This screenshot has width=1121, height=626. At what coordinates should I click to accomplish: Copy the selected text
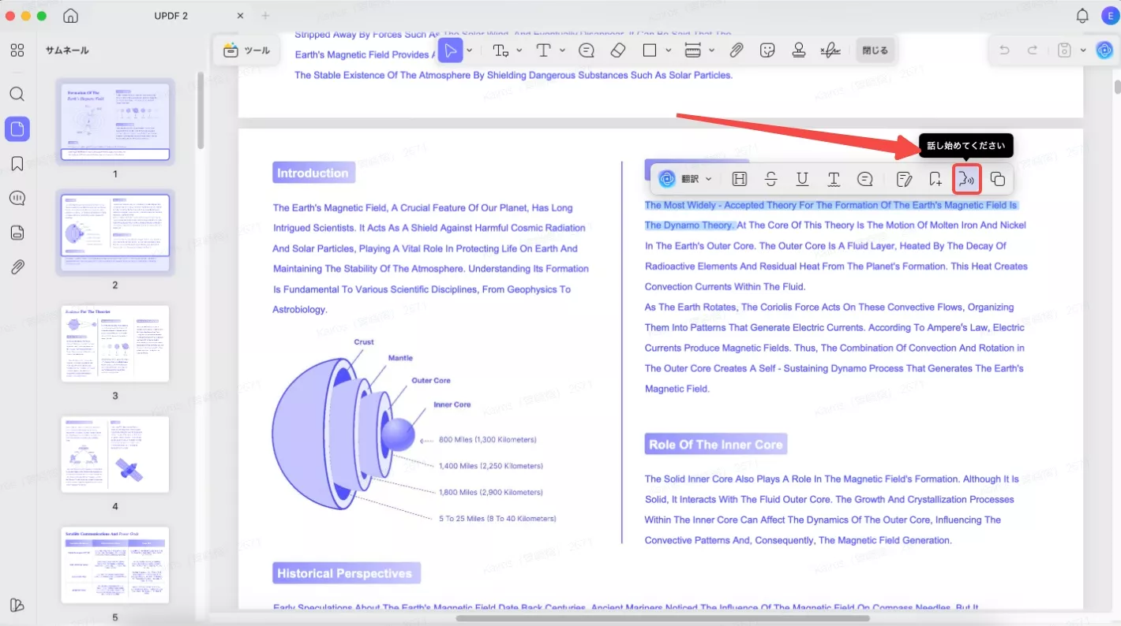pos(998,179)
